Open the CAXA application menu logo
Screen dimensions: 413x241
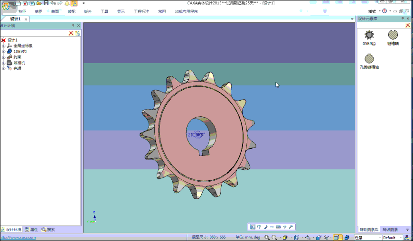(x=6, y=6)
